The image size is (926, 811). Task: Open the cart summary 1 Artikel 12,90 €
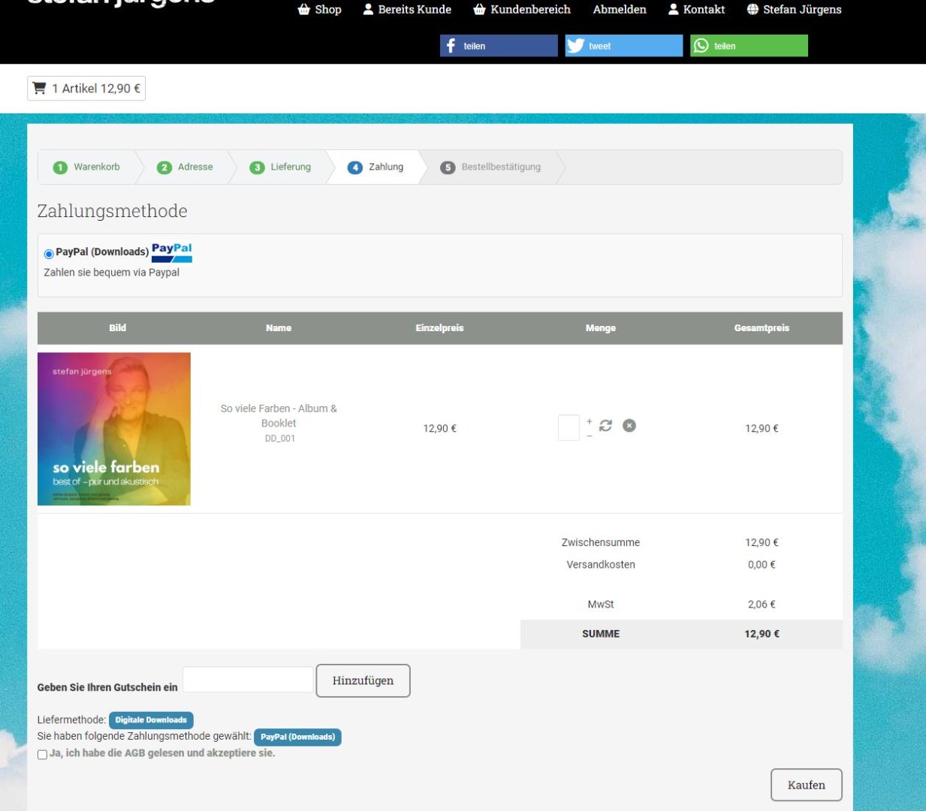click(86, 89)
